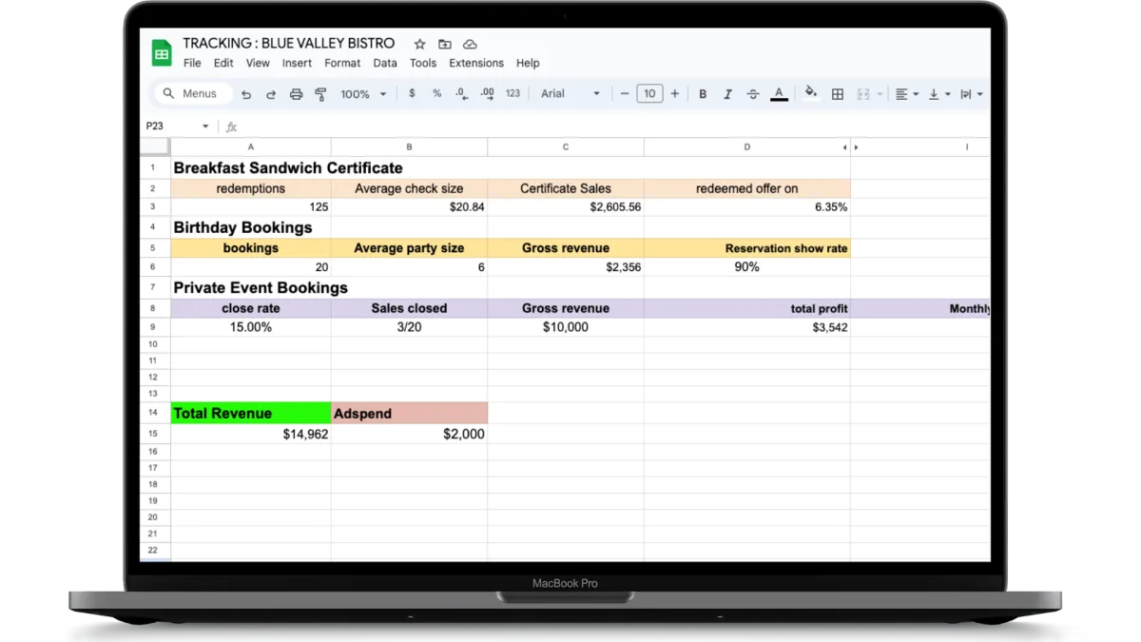Select cell with value $2,605.56
Image resolution: width=1141 pixels, height=642 pixels.
click(566, 207)
